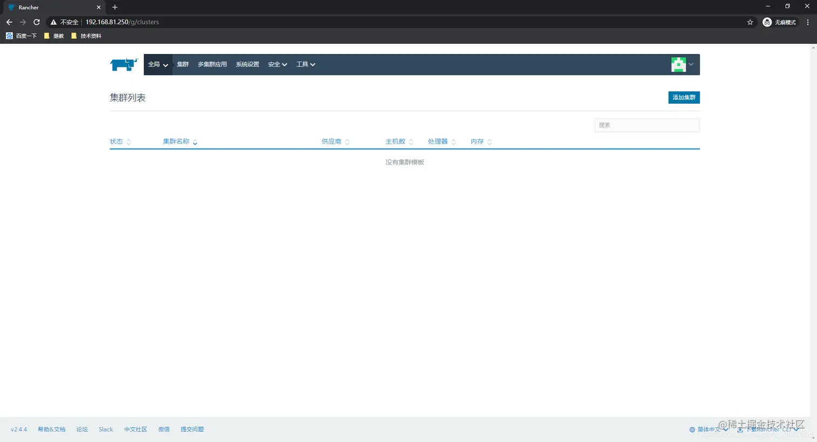
Task: Open the 简体中文 language dropdown
Action: pos(708,430)
